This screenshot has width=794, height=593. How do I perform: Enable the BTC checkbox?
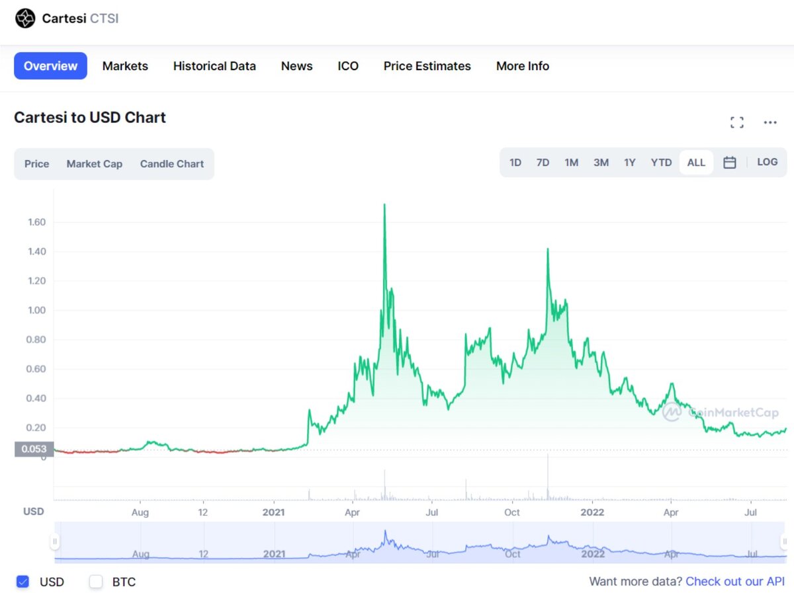coord(96,582)
